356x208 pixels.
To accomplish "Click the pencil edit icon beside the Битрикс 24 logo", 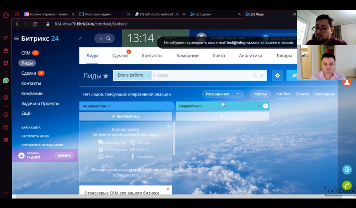I will click(x=80, y=38).
